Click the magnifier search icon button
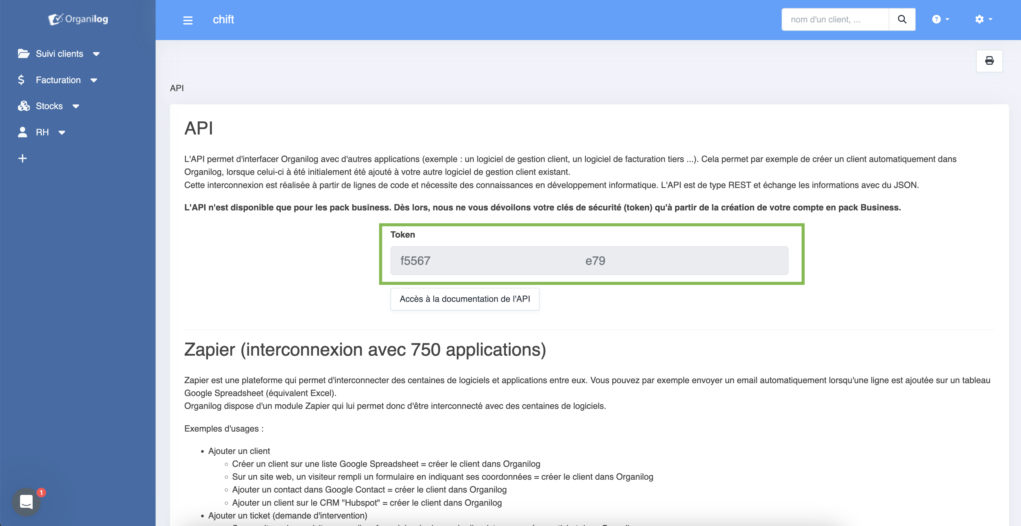This screenshot has height=526, width=1021. point(902,19)
